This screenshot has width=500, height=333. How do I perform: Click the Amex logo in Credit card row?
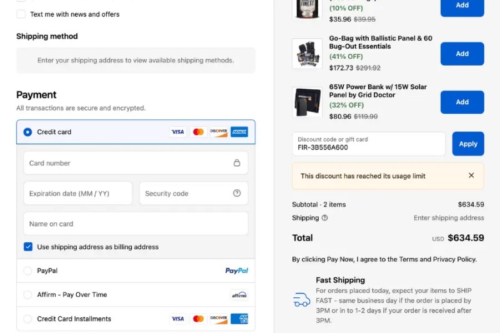tap(239, 132)
